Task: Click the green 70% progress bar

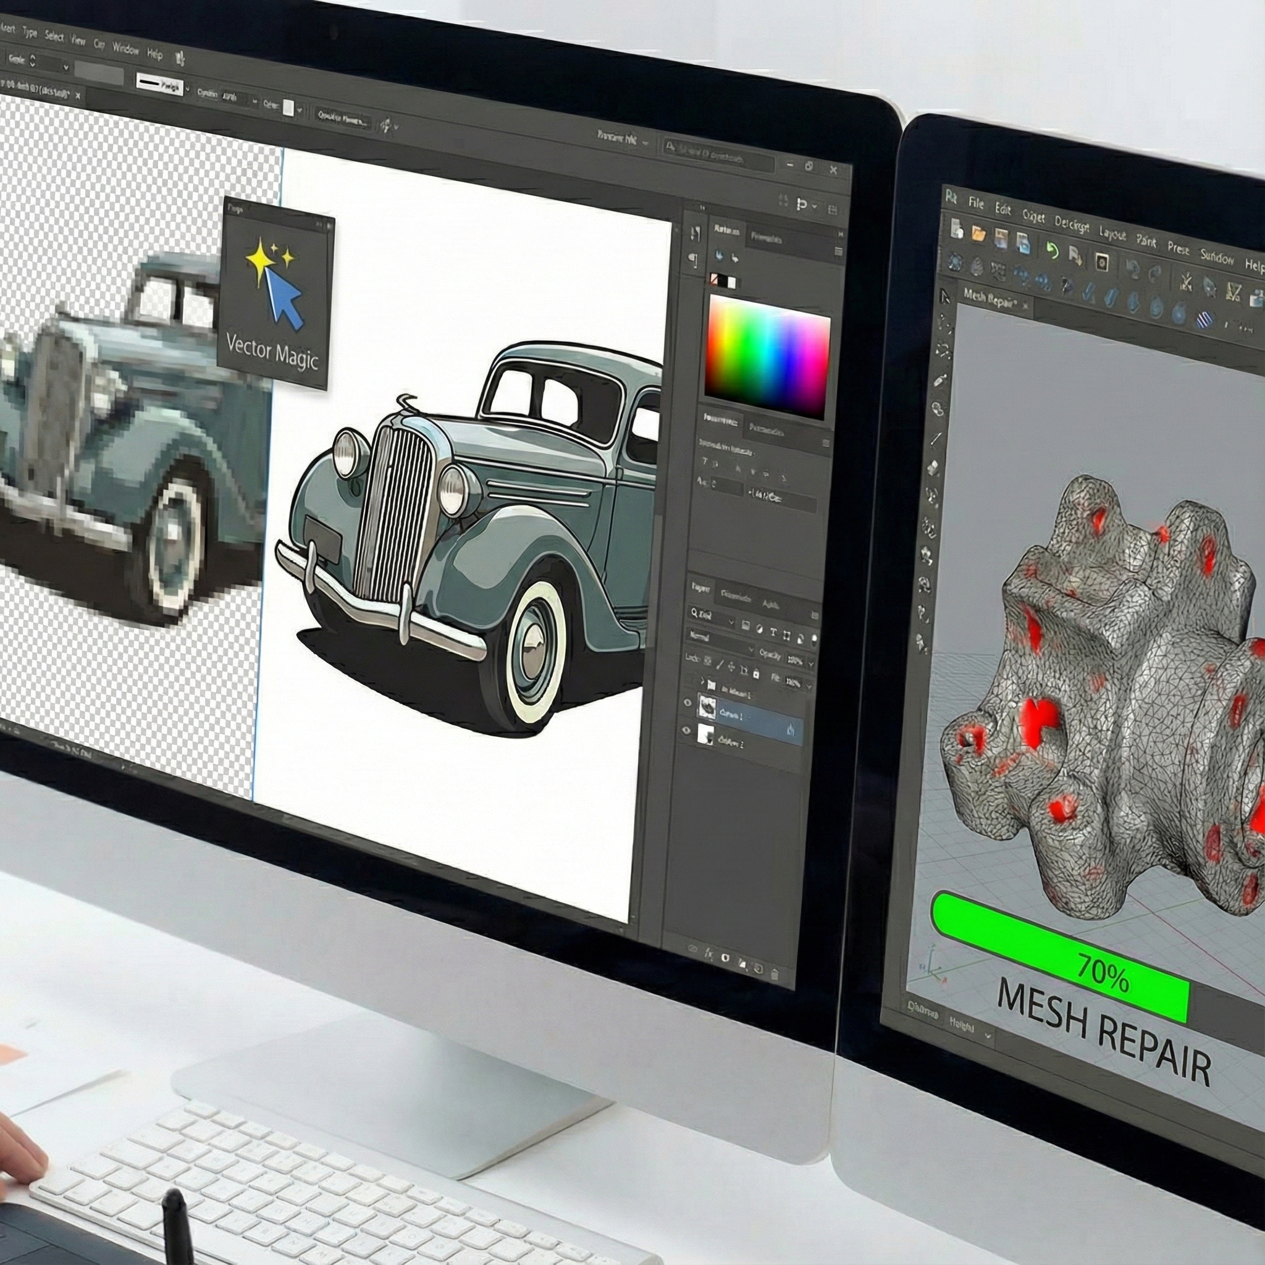Action: coord(1060,956)
